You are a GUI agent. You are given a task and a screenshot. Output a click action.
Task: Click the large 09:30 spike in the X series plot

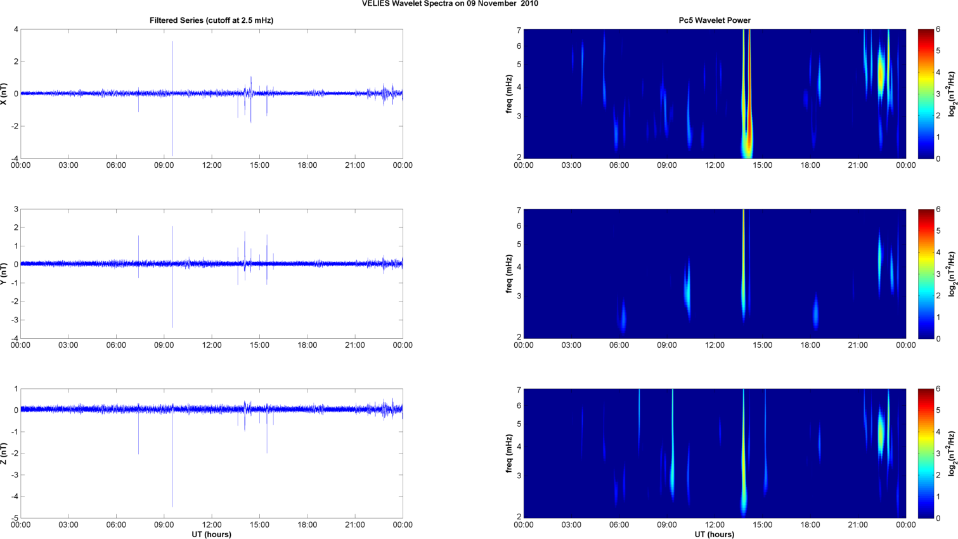click(x=172, y=98)
